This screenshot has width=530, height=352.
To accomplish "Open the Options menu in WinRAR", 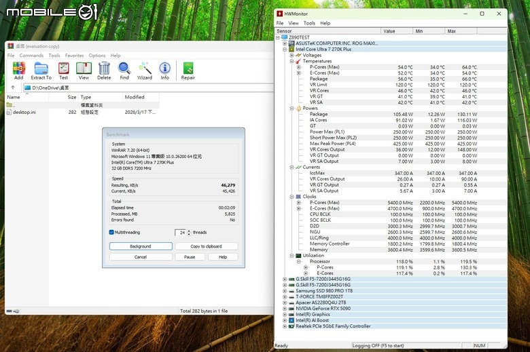I will pos(97,56).
